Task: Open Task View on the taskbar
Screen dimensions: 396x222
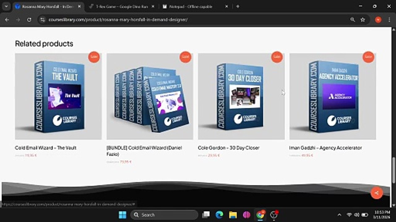Action: [206, 215]
